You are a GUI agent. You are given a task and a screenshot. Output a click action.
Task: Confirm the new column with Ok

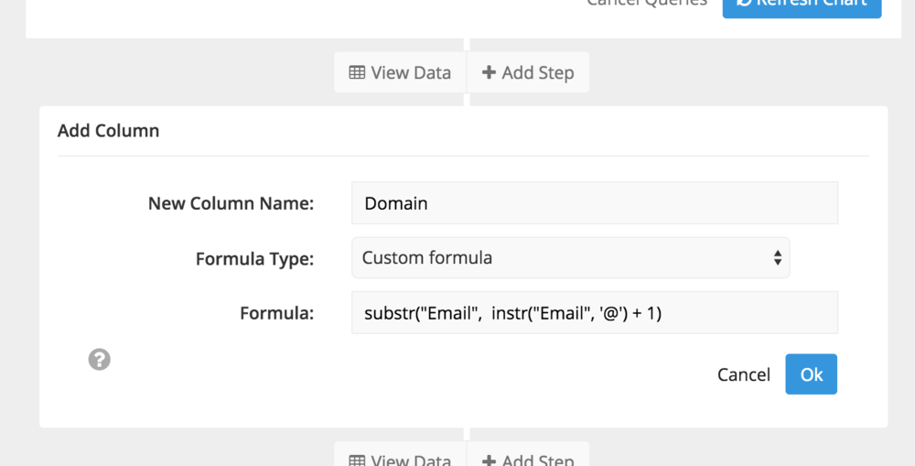(x=811, y=374)
